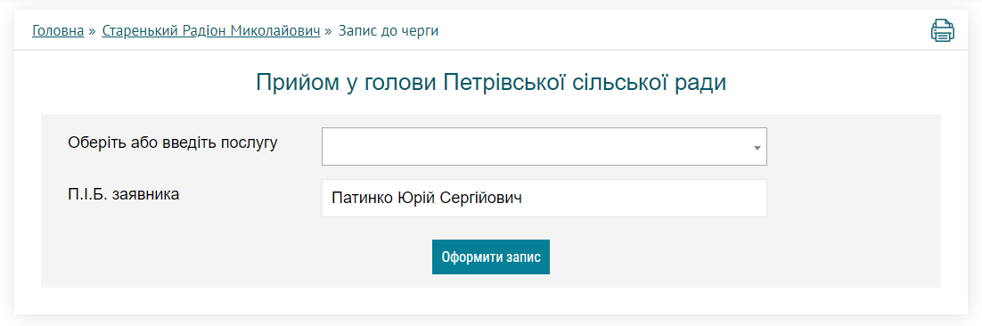Submit with the Оформити запис button

click(491, 257)
